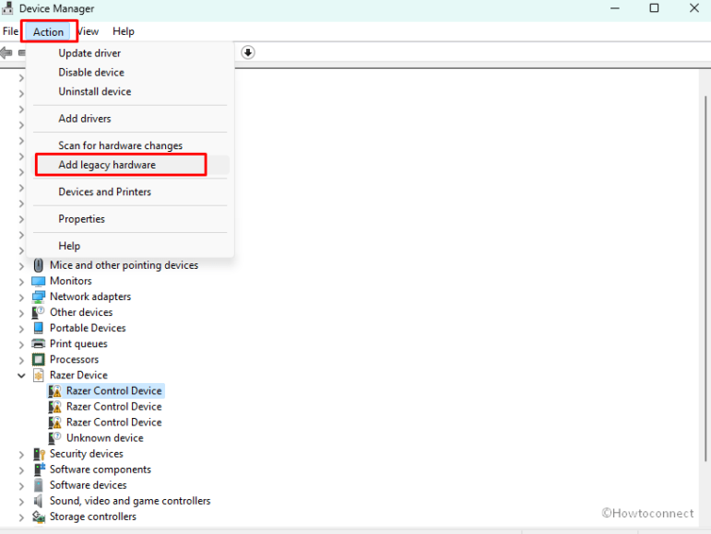Expand Sound, video and game controllers
711x534 pixels.
21,502
